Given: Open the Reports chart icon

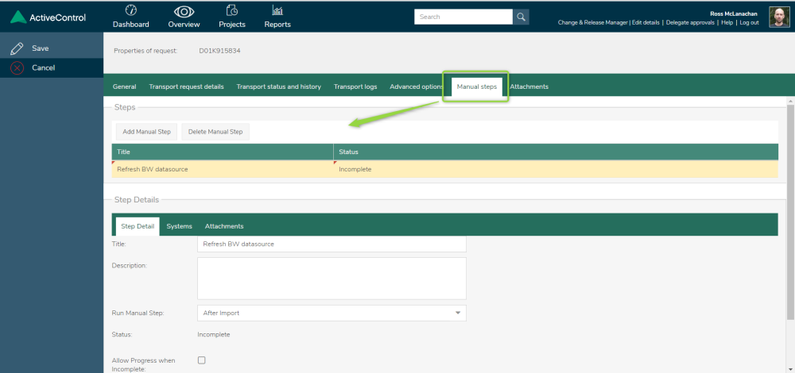Looking at the screenshot, I should pyautogui.click(x=277, y=10).
